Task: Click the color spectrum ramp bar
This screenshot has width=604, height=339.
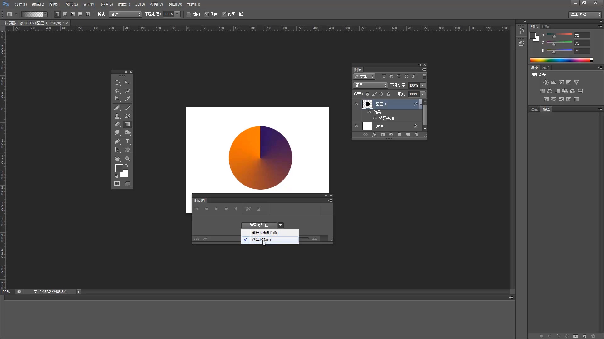Action: (560, 60)
